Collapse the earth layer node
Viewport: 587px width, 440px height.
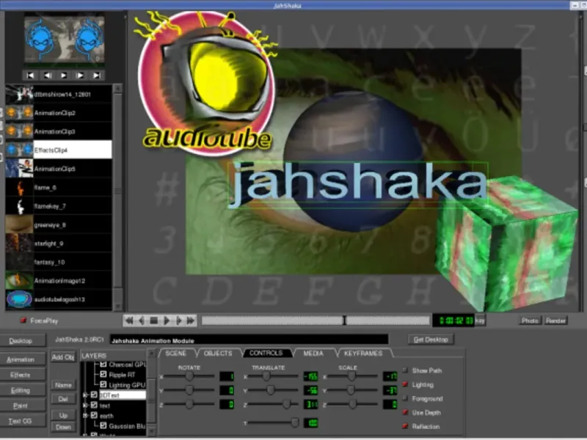point(85,415)
